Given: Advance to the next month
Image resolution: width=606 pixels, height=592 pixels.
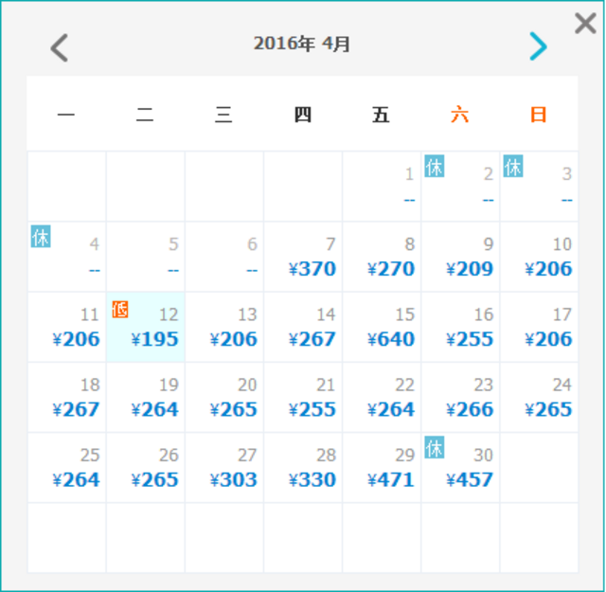Looking at the screenshot, I should point(538,46).
